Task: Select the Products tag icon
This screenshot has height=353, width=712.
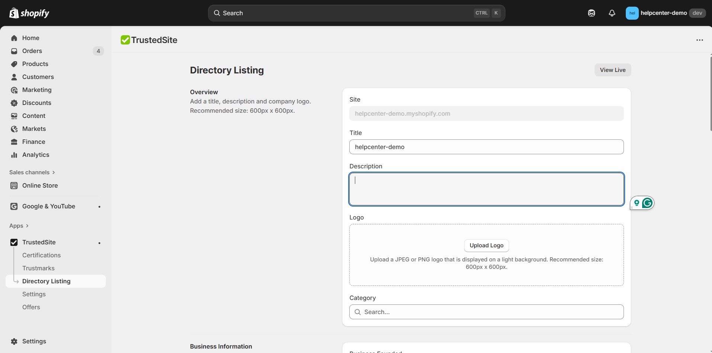Action: (14, 64)
